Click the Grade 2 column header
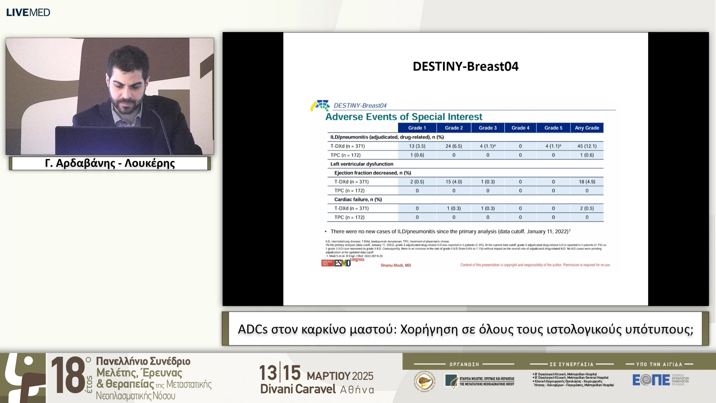Screen dimensions: 716x403 click(454, 128)
